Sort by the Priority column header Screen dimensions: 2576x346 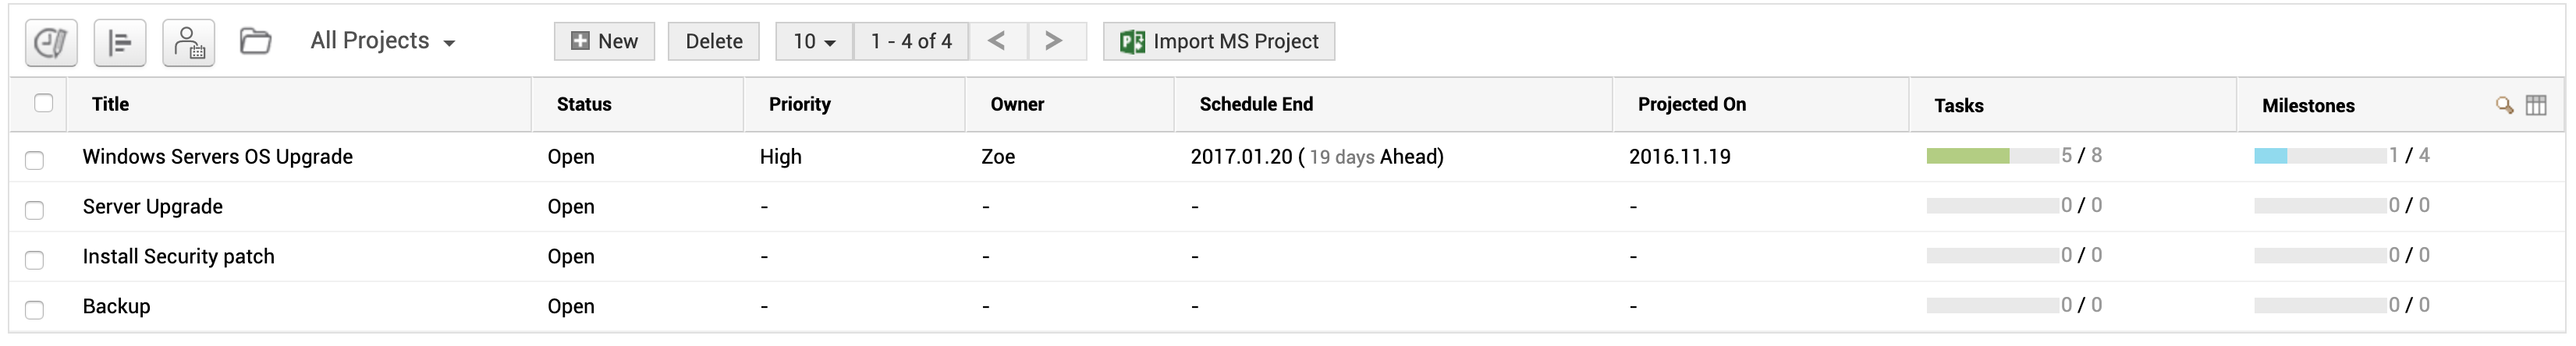[x=799, y=104]
